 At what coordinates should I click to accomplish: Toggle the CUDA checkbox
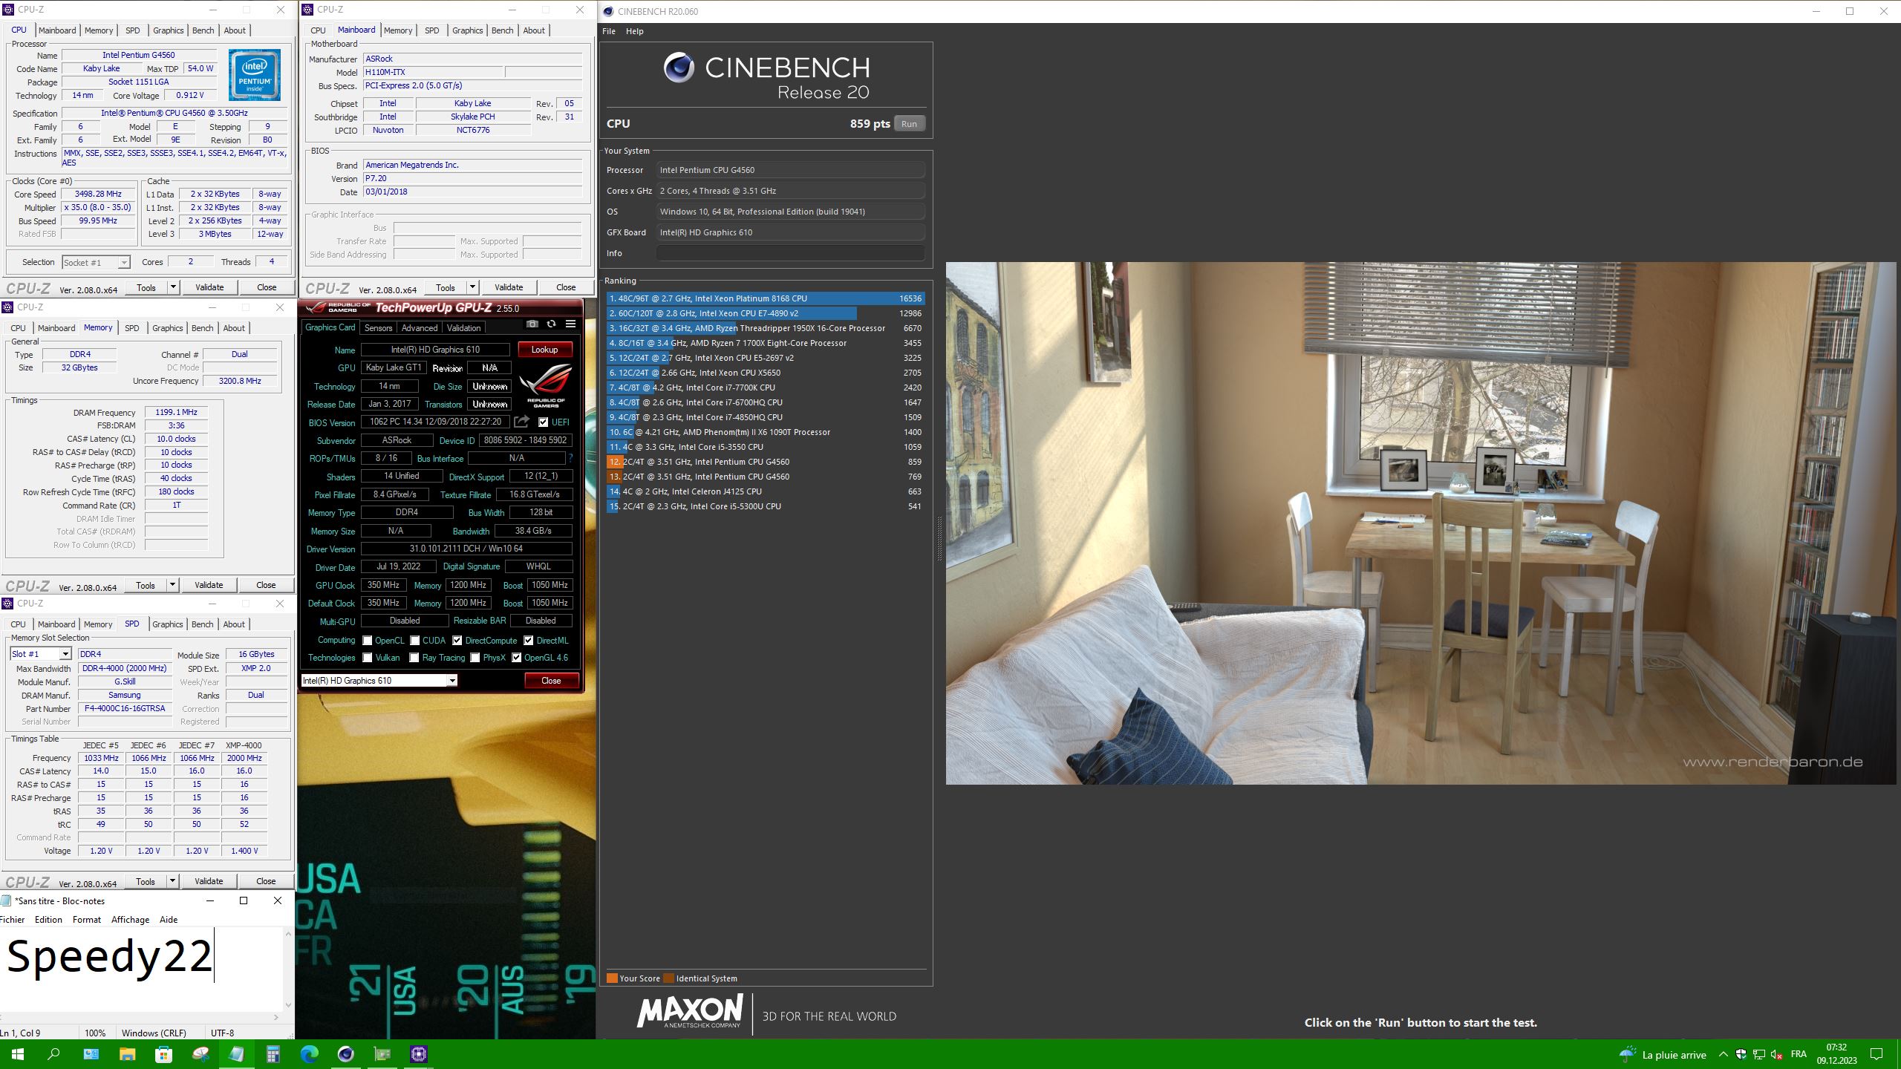point(415,640)
